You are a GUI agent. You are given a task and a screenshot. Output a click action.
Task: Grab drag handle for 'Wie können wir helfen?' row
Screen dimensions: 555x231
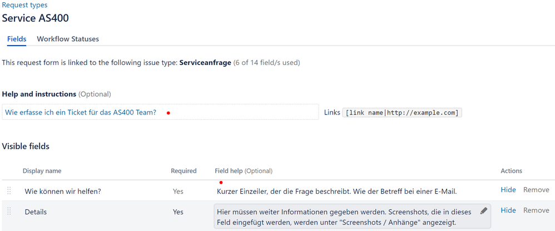[9, 190]
